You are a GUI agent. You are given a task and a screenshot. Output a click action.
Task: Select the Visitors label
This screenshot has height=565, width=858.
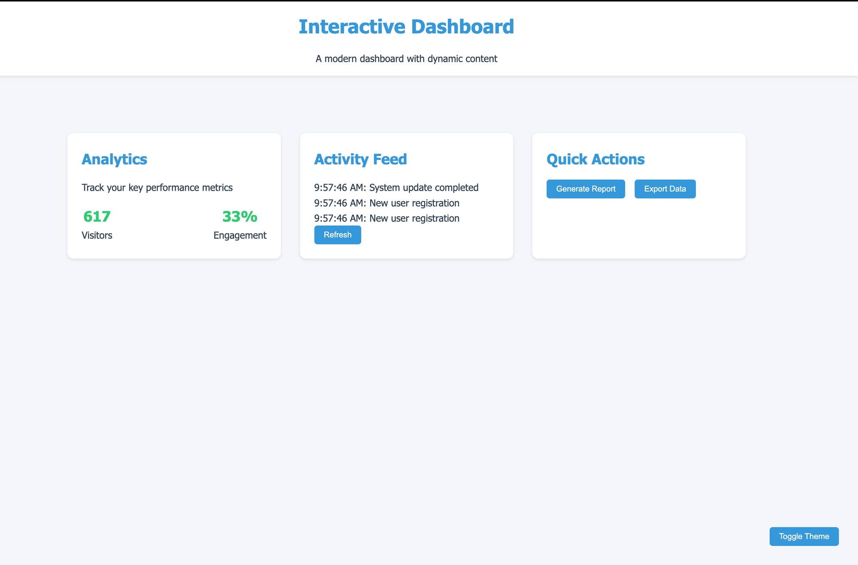(97, 235)
